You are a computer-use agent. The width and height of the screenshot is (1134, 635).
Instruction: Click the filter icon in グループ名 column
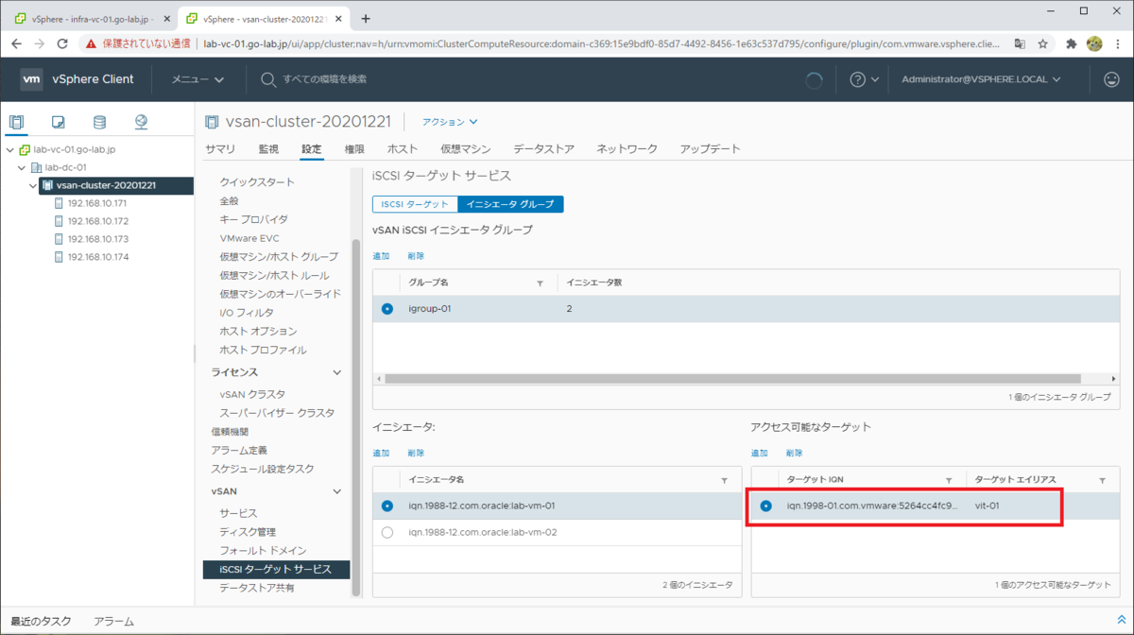[x=540, y=283]
